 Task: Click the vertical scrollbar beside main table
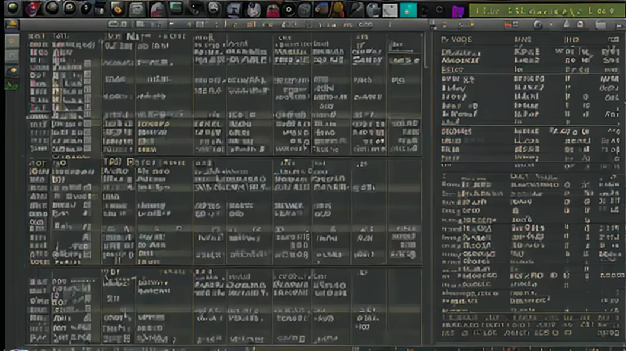[x=426, y=53]
